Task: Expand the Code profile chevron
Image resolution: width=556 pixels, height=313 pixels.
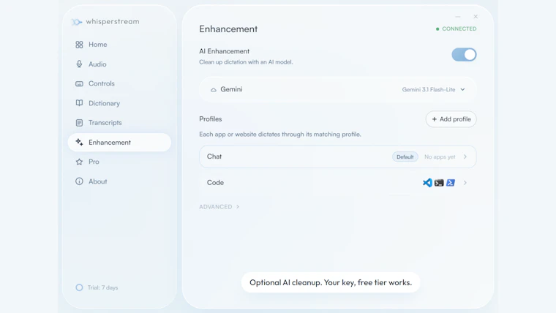Action: pyautogui.click(x=465, y=183)
